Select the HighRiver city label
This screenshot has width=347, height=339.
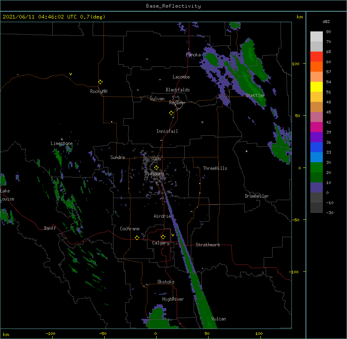(173, 299)
